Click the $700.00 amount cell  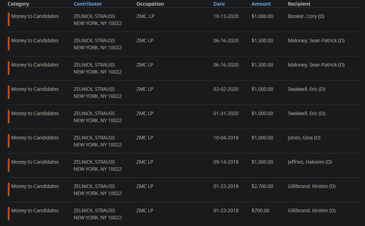pyautogui.click(x=260, y=211)
